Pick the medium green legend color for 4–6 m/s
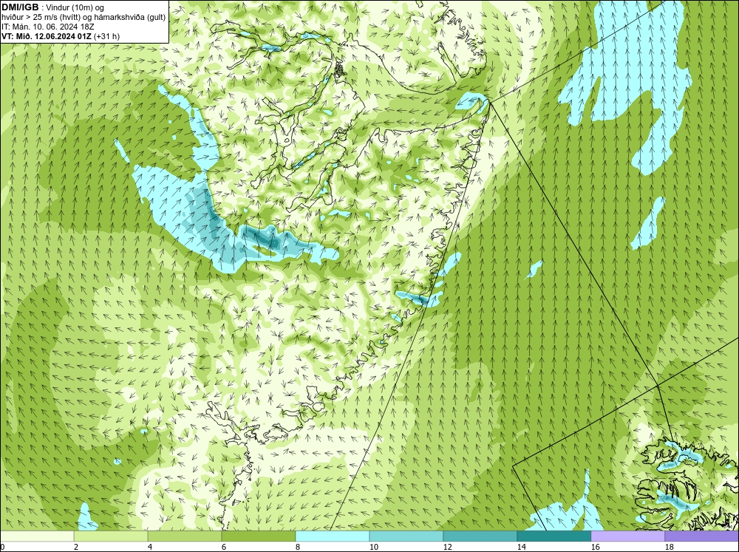Viewport: 739px width, 552px height. 185,536
